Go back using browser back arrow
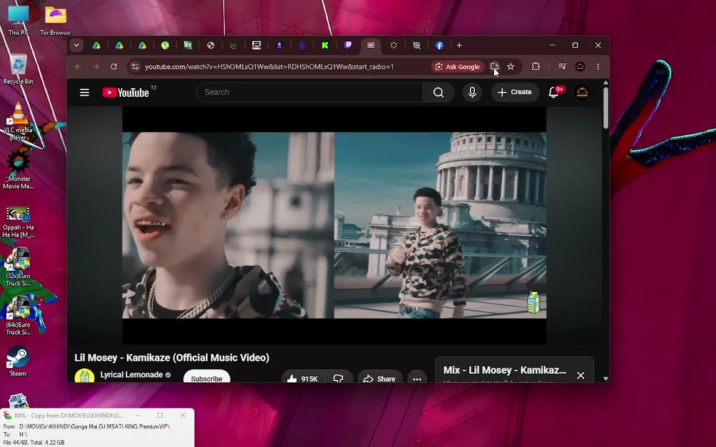This screenshot has height=447, width=716. pos(78,66)
